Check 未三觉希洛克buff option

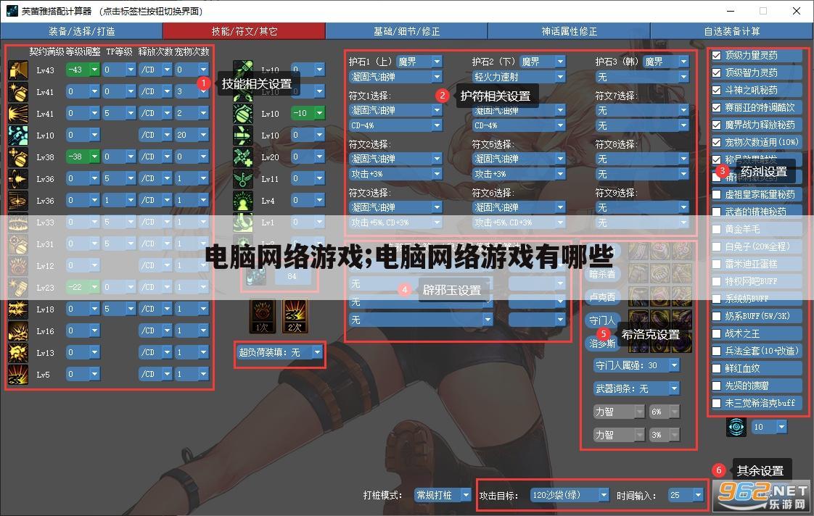pos(716,403)
